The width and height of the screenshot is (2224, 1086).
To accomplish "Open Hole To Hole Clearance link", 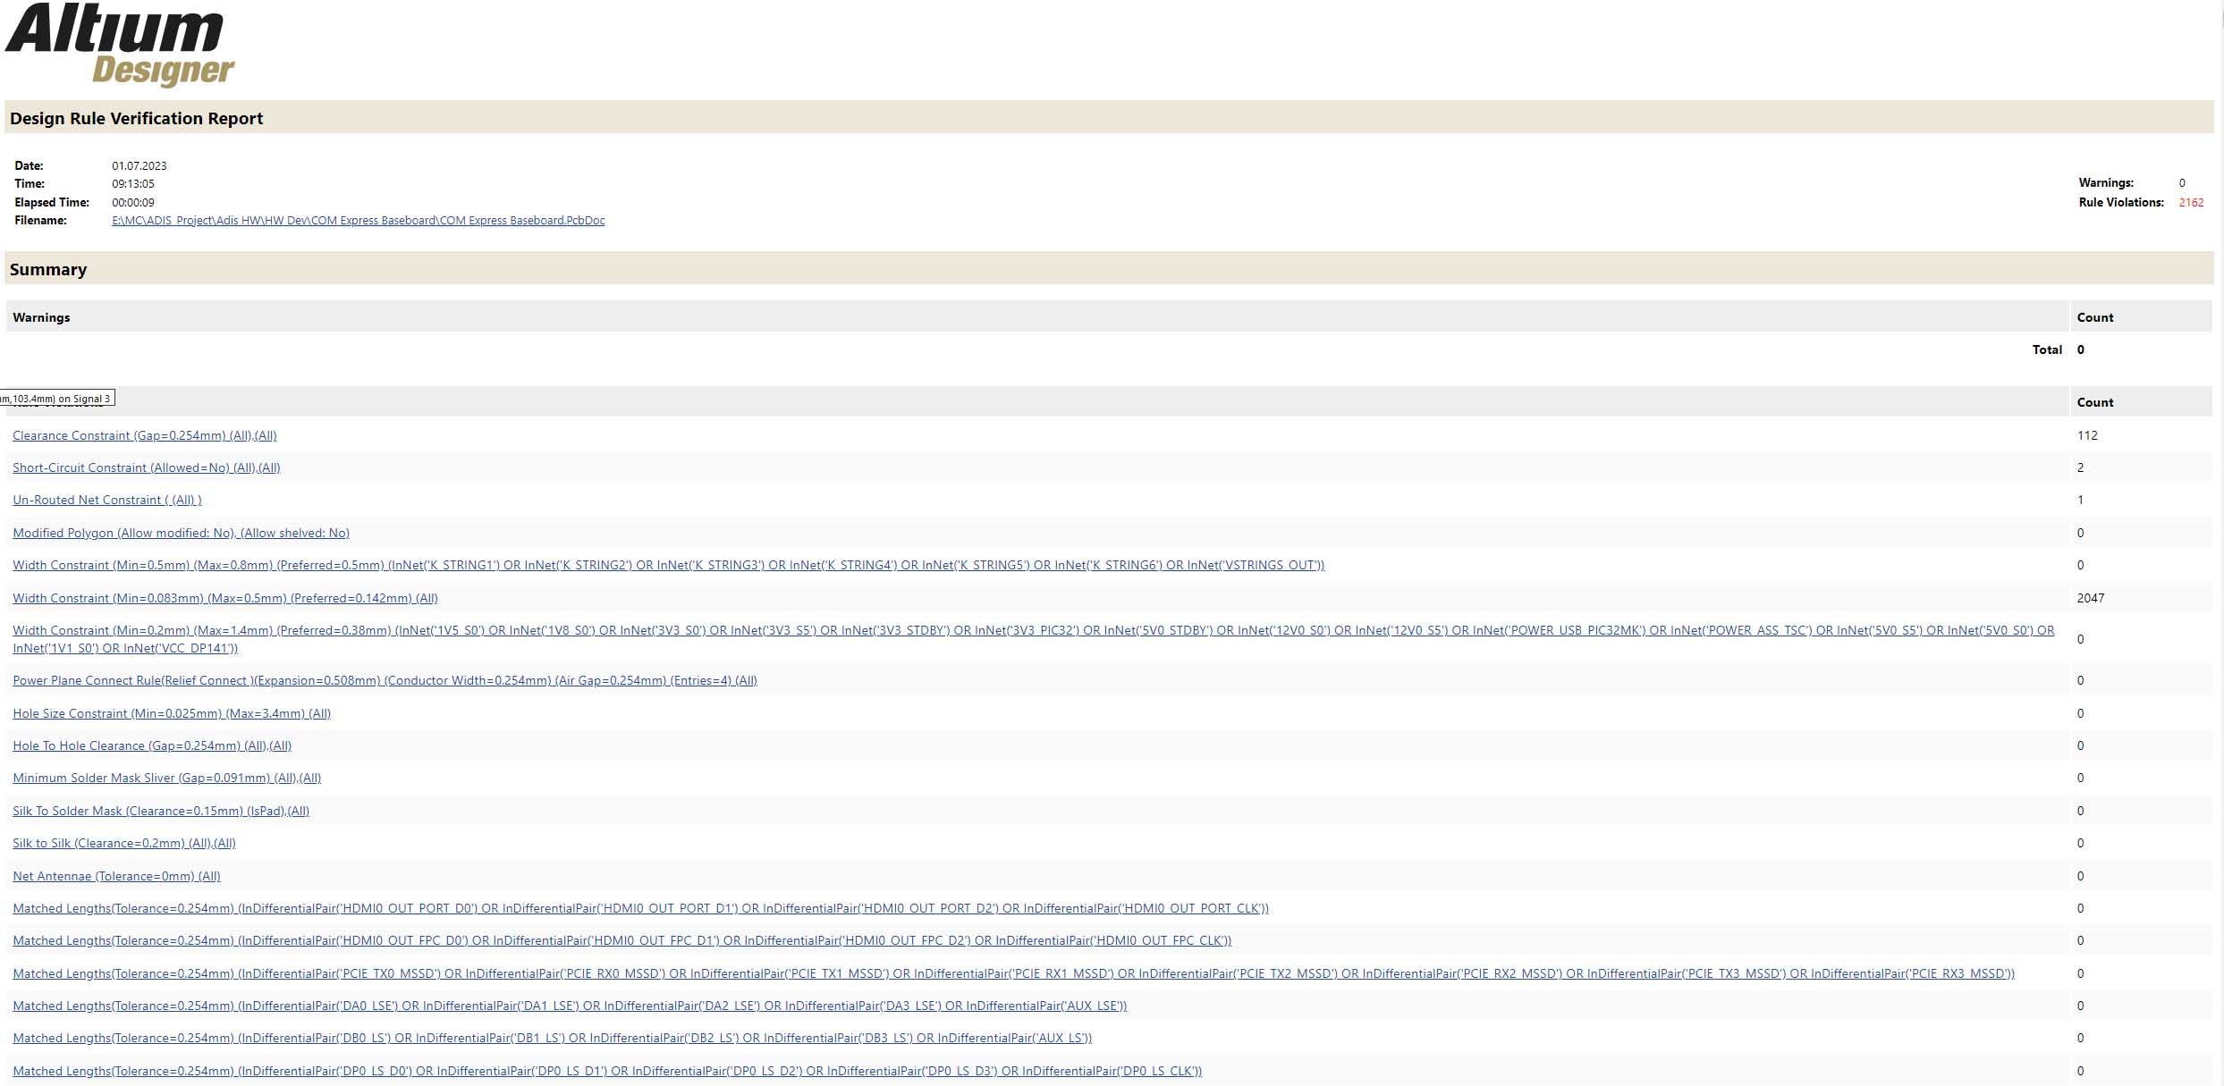I will [x=151, y=745].
